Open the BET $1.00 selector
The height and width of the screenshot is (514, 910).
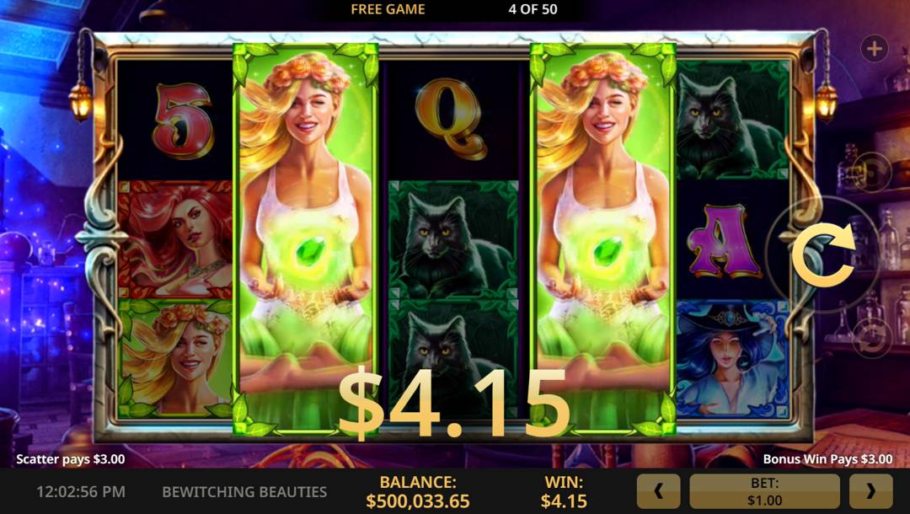tap(764, 491)
